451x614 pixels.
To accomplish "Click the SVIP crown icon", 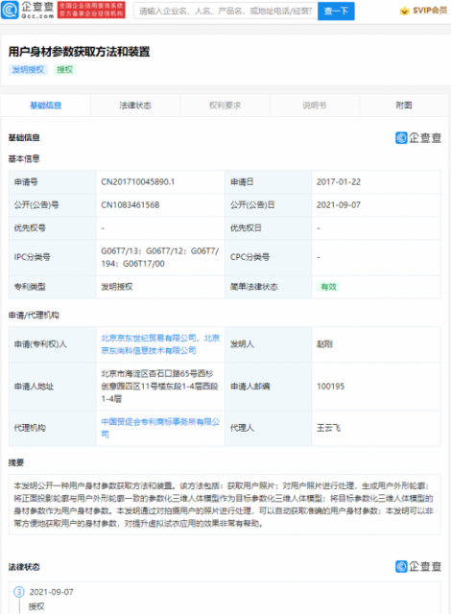I will pyautogui.click(x=405, y=11).
